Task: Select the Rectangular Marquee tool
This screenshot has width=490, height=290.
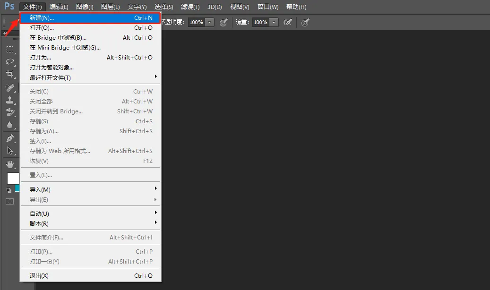Action: [x=10, y=50]
